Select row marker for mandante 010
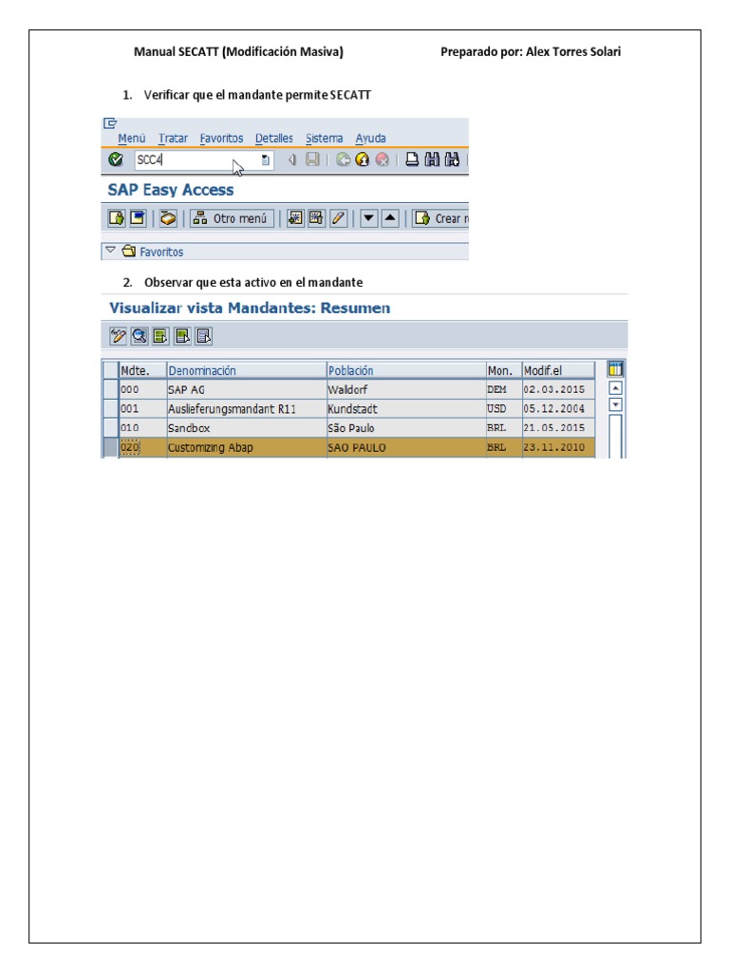Image resolution: width=729 pixels, height=972 pixels. pyautogui.click(x=110, y=428)
